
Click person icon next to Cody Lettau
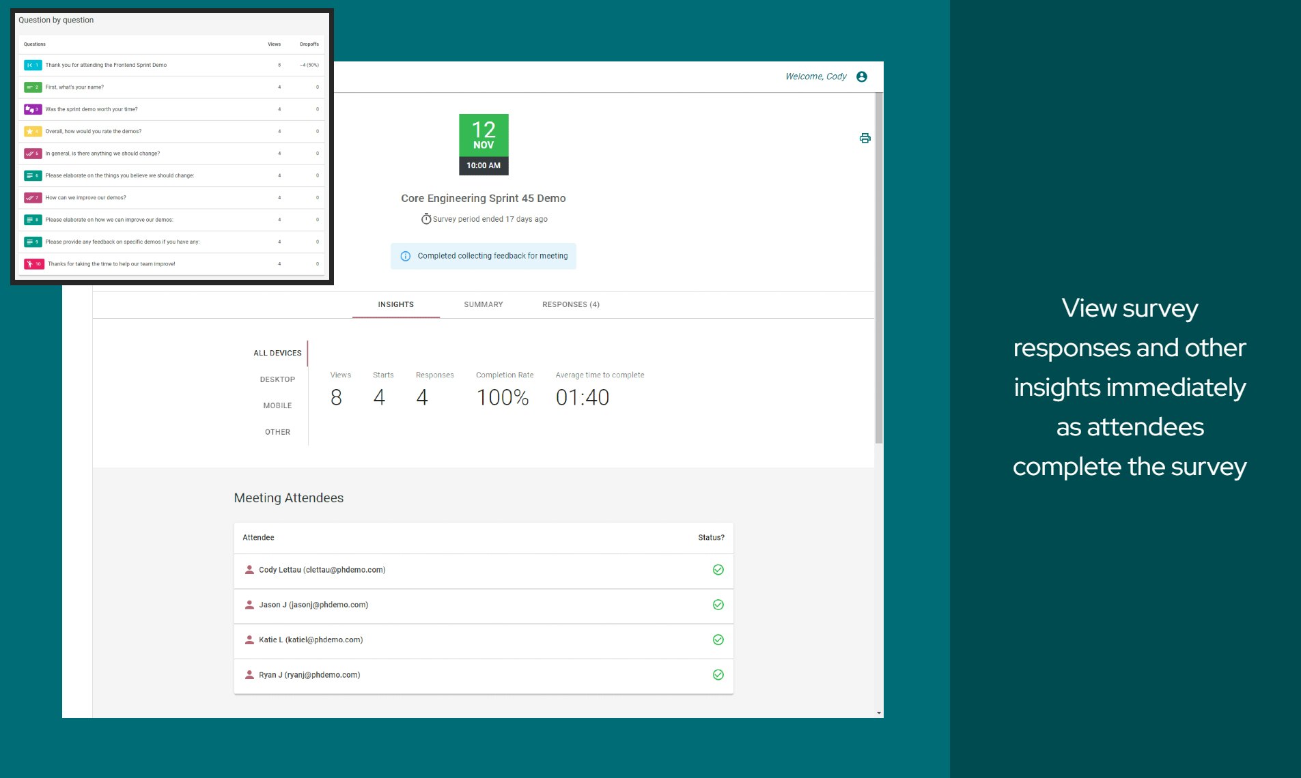coord(249,569)
